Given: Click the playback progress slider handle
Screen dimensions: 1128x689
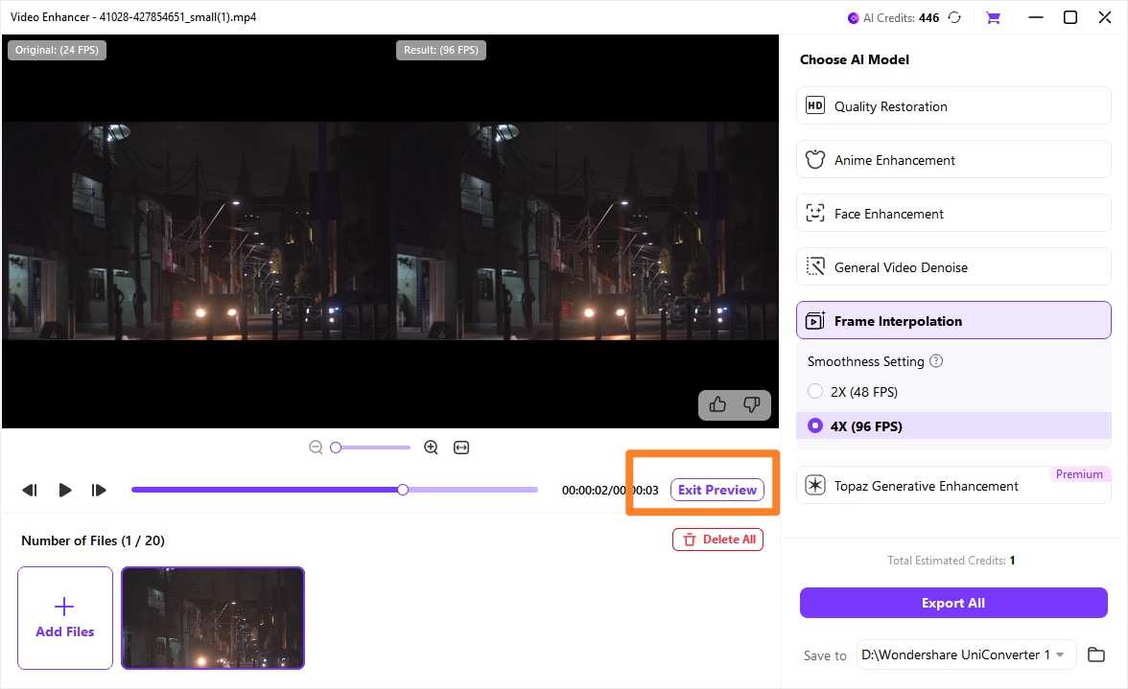Looking at the screenshot, I should tap(403, 490).
